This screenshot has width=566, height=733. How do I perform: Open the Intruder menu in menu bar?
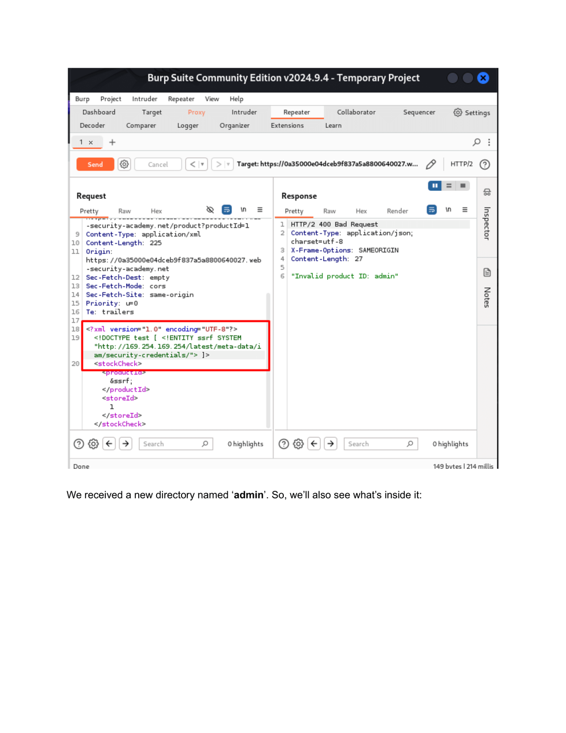point(145,99)
